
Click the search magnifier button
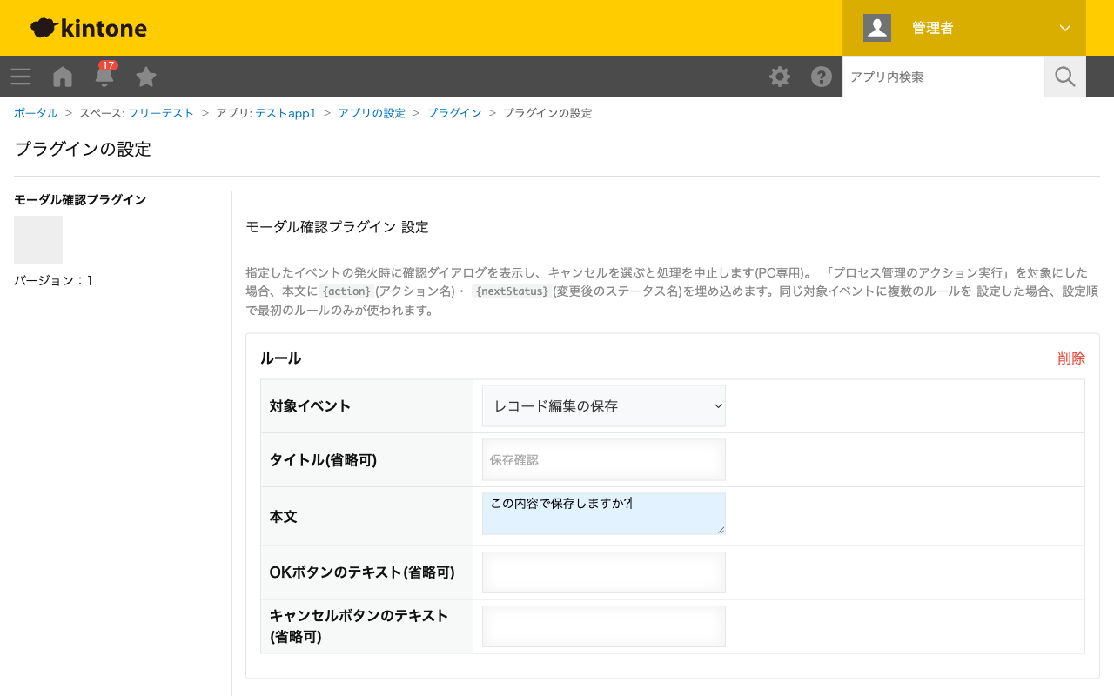[x=1065, y=77]
